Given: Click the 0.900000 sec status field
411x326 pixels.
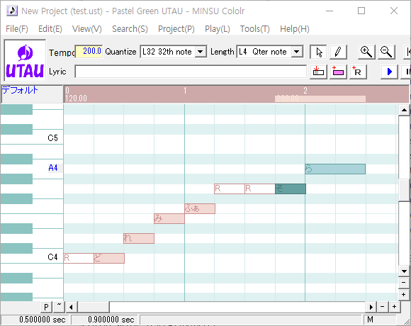Looking at the screenshot, I should point(104,320).
